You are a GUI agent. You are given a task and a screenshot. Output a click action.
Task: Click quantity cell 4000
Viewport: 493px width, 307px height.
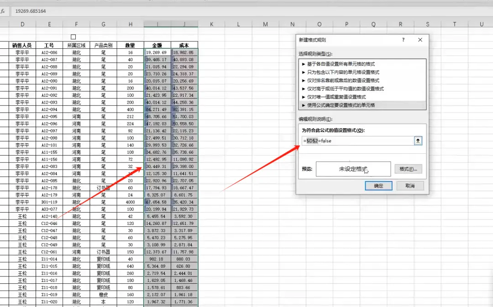point(131,202)
